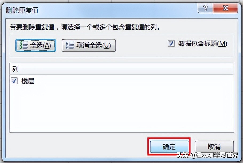This screenshot has height=163, width=243.
Task: Click blank dialog area left of 确定
Action: [77, 146]
